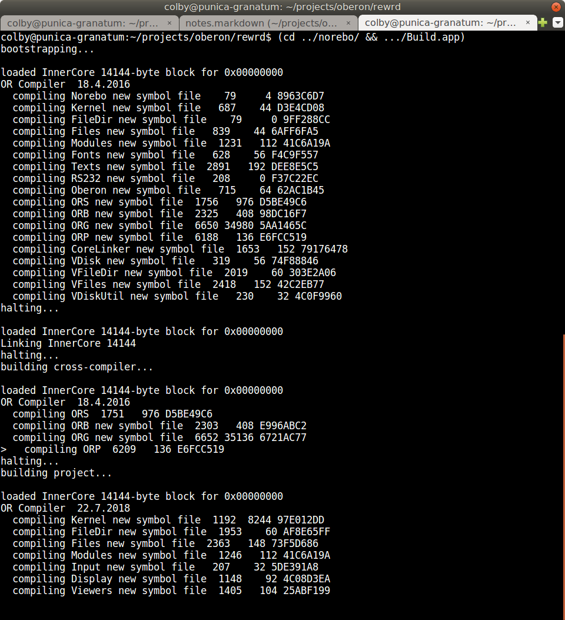Click the 'compiling ORG' line ending 5AA1465C
This screenshot has width=565, height=620.
click(x=159, y=226)
